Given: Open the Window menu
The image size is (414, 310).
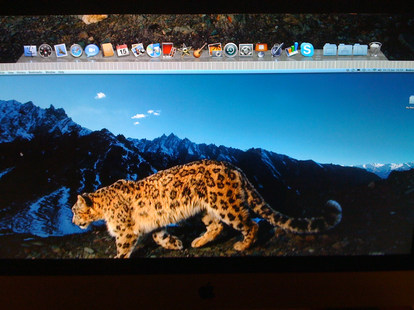Looking at the screenshot, I should 50,72.
